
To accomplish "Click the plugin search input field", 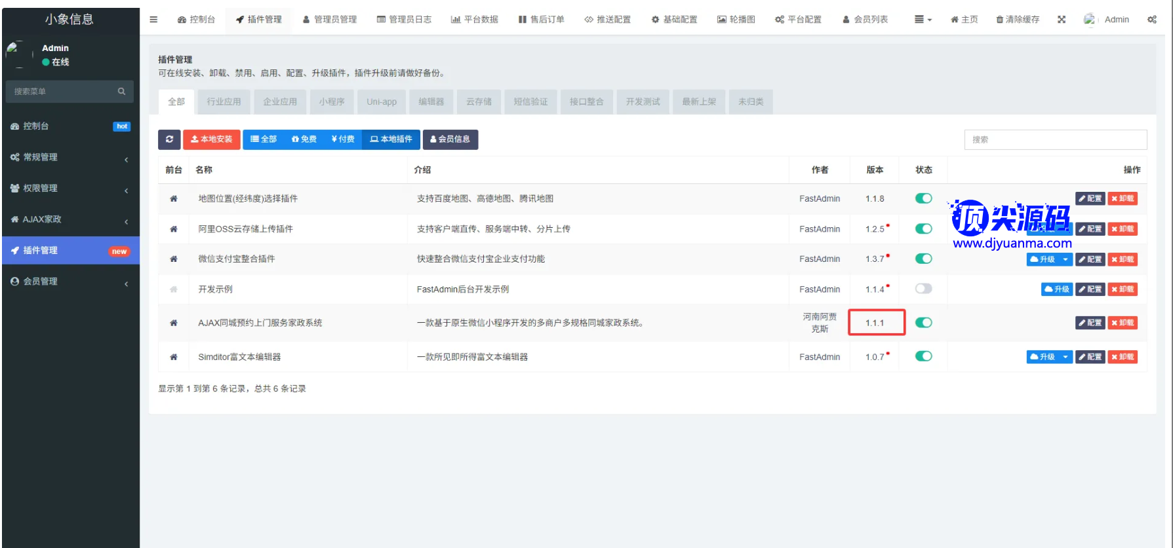I will point(1055,139).
